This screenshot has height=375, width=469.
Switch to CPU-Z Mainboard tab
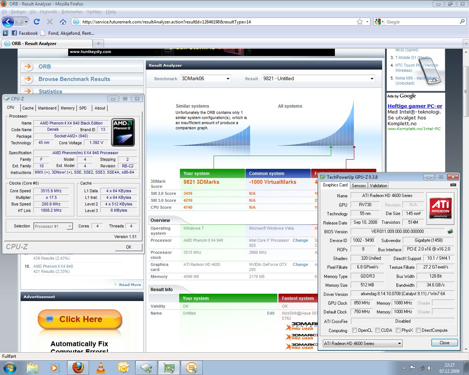(x=47, y=108)
